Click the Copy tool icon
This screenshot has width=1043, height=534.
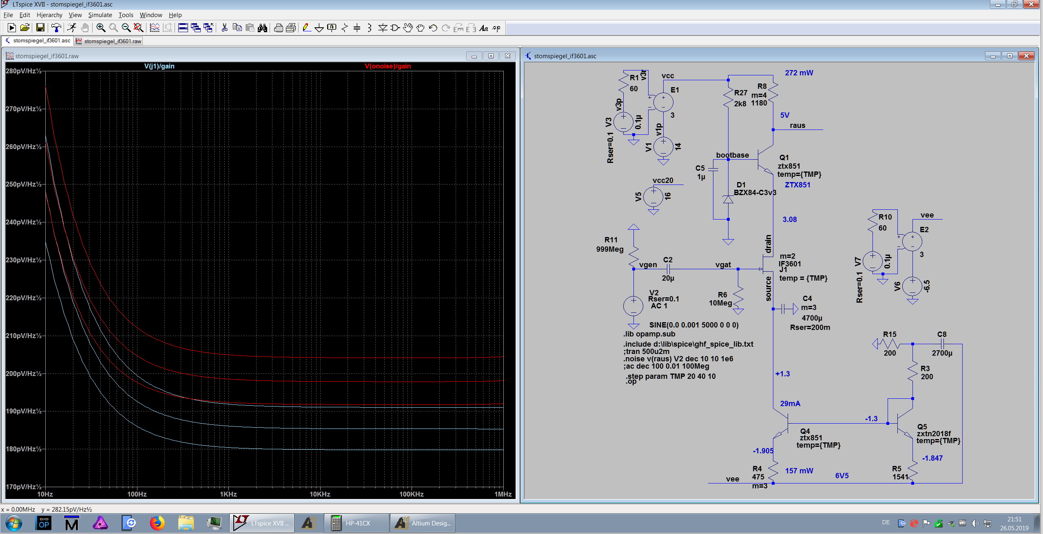(x=237, y=28)
